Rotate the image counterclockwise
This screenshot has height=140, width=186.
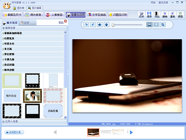coord(86,25)
